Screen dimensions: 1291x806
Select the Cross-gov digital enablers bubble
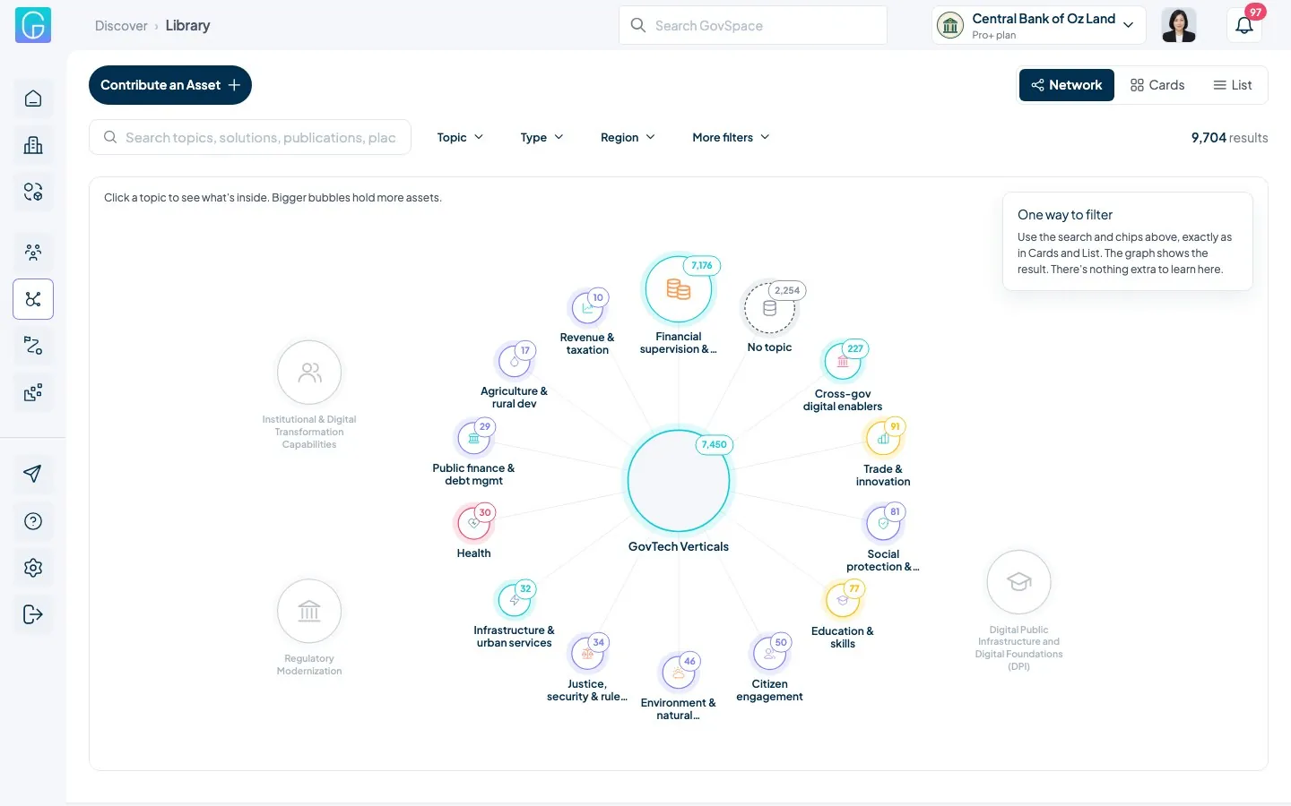(843, 362)
